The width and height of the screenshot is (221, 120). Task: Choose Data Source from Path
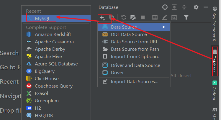point(134,49)
